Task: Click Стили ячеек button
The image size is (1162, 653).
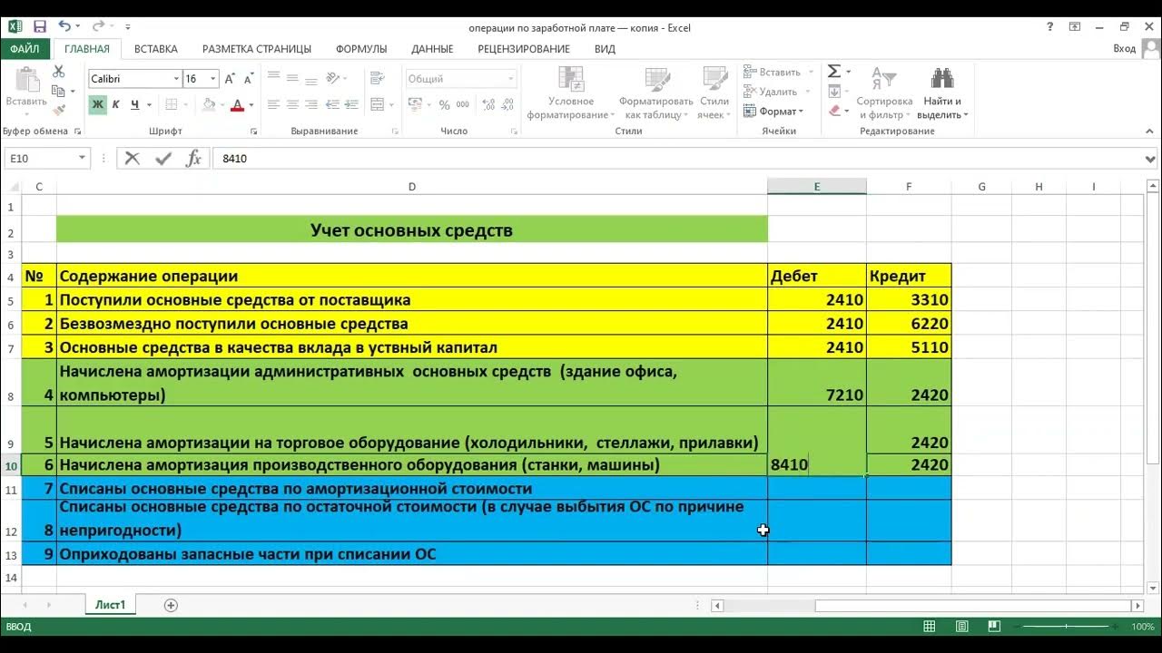Action: point(714,93)
